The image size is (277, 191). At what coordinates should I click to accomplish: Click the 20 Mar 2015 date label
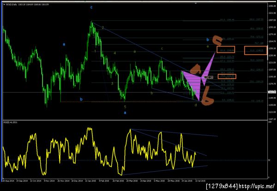pos(132,181)
